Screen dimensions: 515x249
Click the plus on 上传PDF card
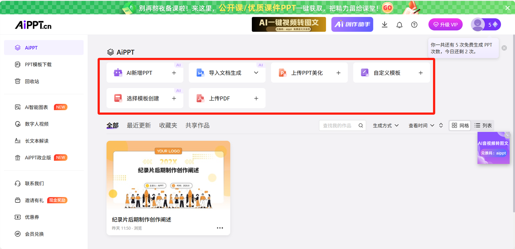(x=256, y=98)
